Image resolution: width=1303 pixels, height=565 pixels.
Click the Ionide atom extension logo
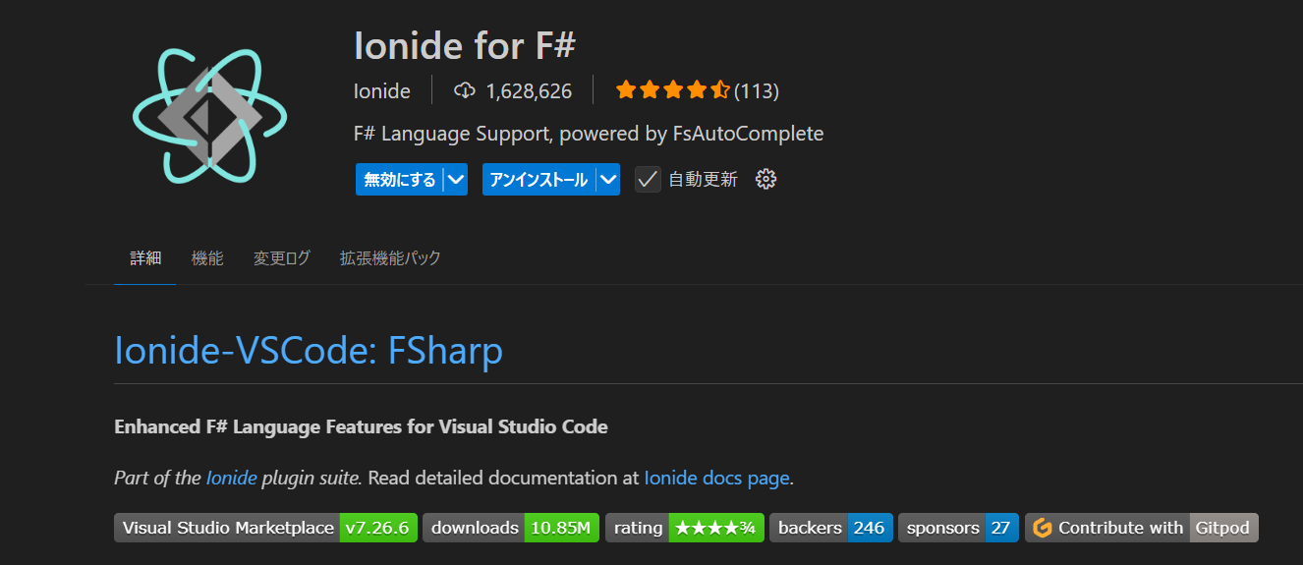(209, 117)
